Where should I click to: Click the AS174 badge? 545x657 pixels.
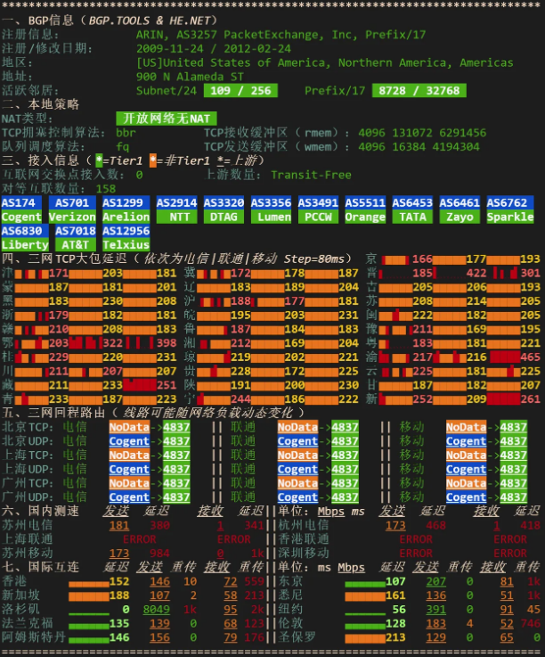click(21, 202)
